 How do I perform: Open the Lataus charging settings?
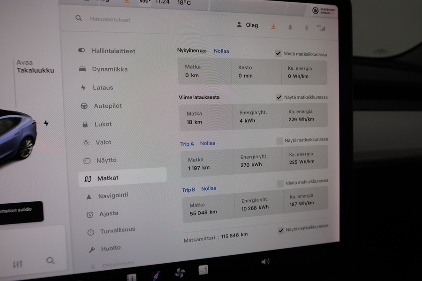tap(102, 88)
